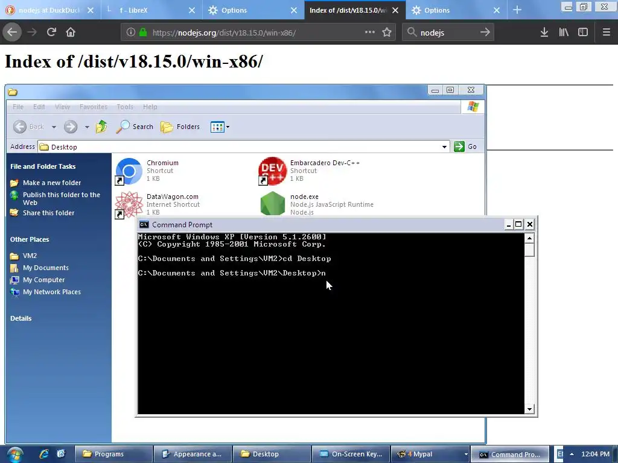Open the Edit menu in Explorer
Screen dimensions: 618x463
point(39,107)
